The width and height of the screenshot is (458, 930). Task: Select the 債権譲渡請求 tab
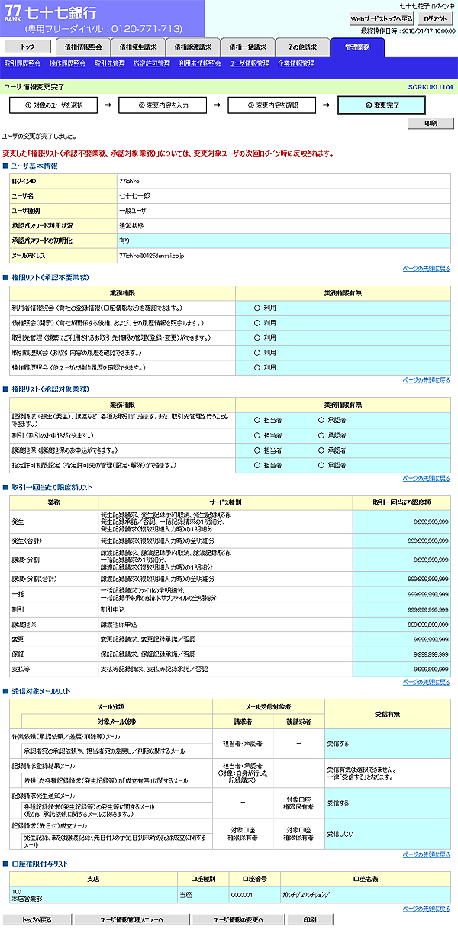pyautogui.click(x=192, y=47)
